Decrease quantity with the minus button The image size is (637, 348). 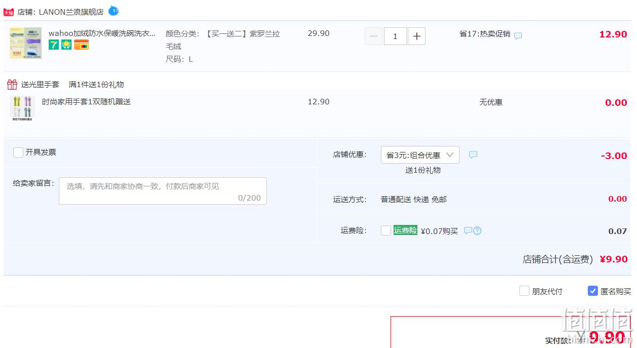point(374,36)
